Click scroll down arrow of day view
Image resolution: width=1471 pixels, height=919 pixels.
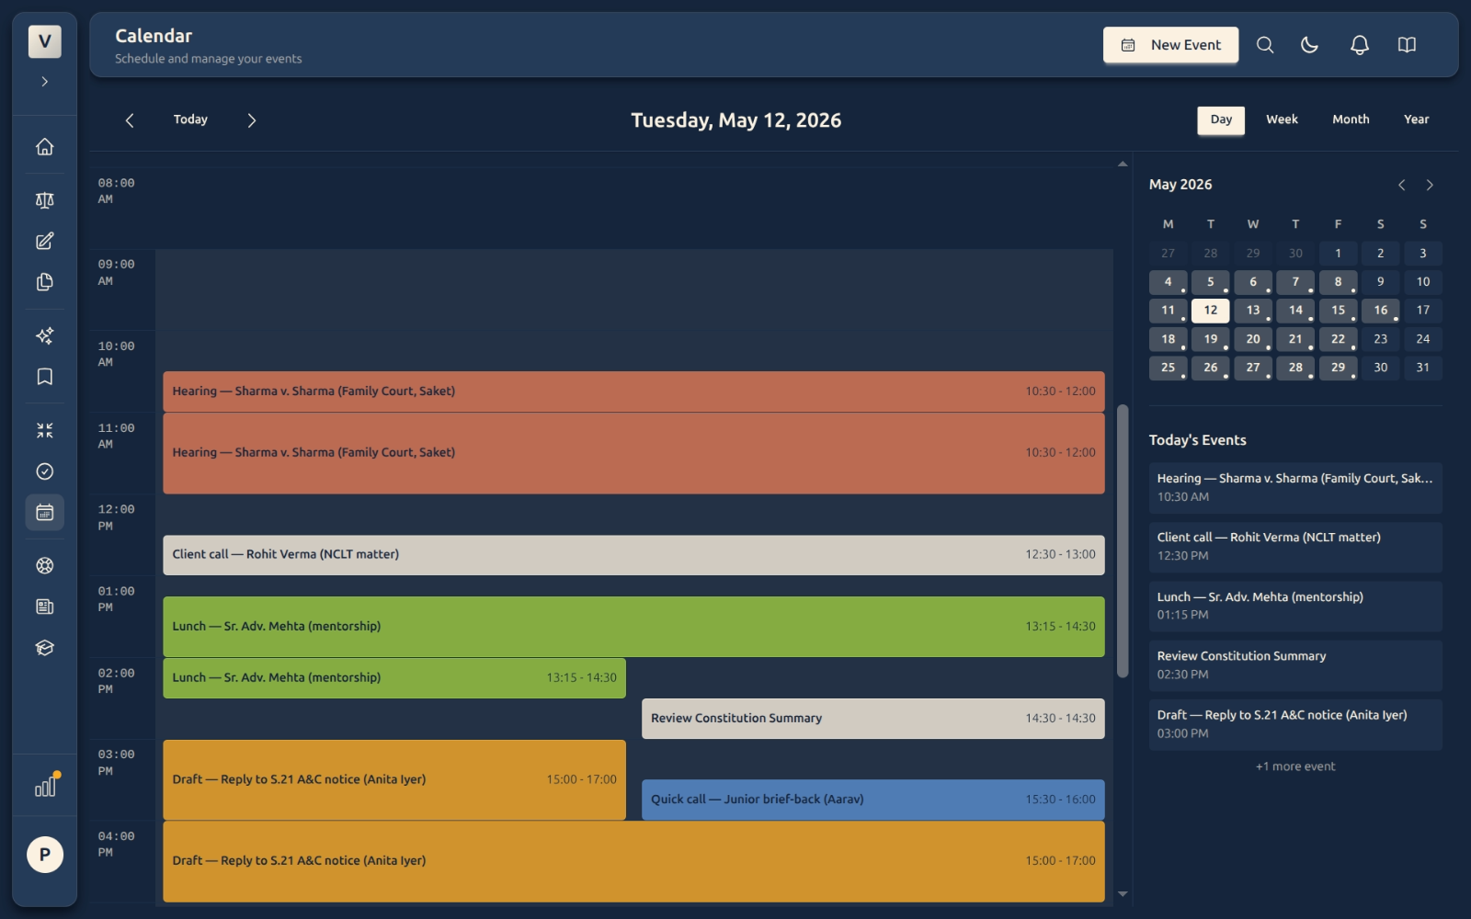pos(1123,894)
